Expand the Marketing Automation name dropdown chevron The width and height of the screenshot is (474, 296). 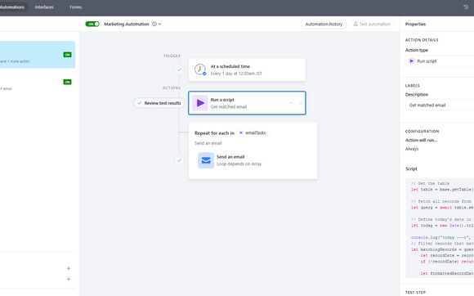click(x=160, y=24)
